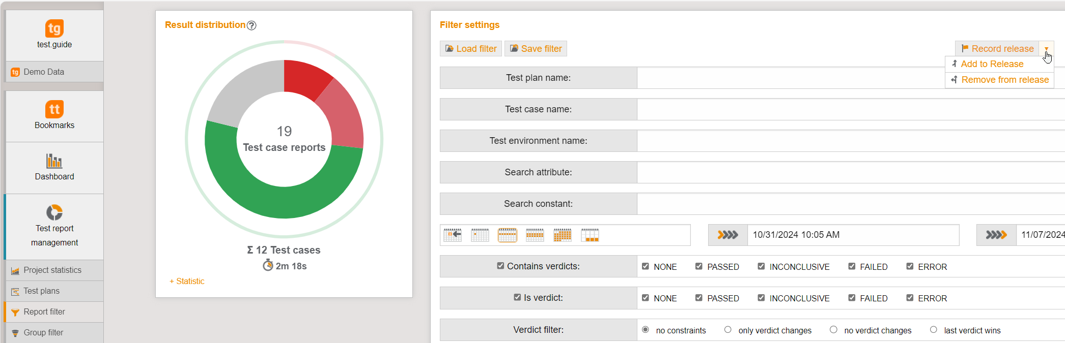The height and width of the screenshot is (343, 1065).
Task: Select the one week calendar icon
Action: click(x=508, y=235)
